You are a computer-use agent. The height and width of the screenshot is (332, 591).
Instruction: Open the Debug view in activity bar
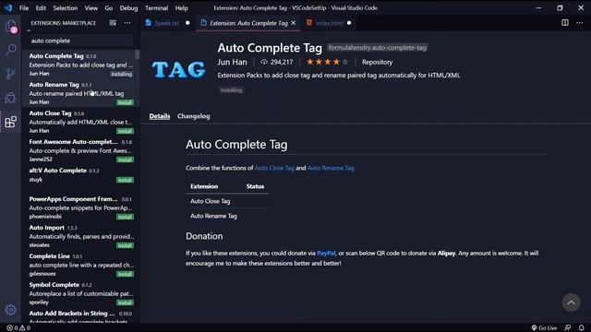10,98
